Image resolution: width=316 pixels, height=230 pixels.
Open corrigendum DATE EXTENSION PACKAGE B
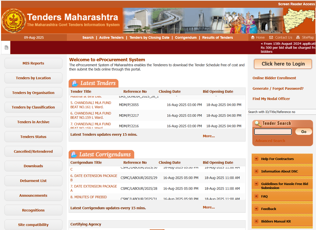[94, 178]
